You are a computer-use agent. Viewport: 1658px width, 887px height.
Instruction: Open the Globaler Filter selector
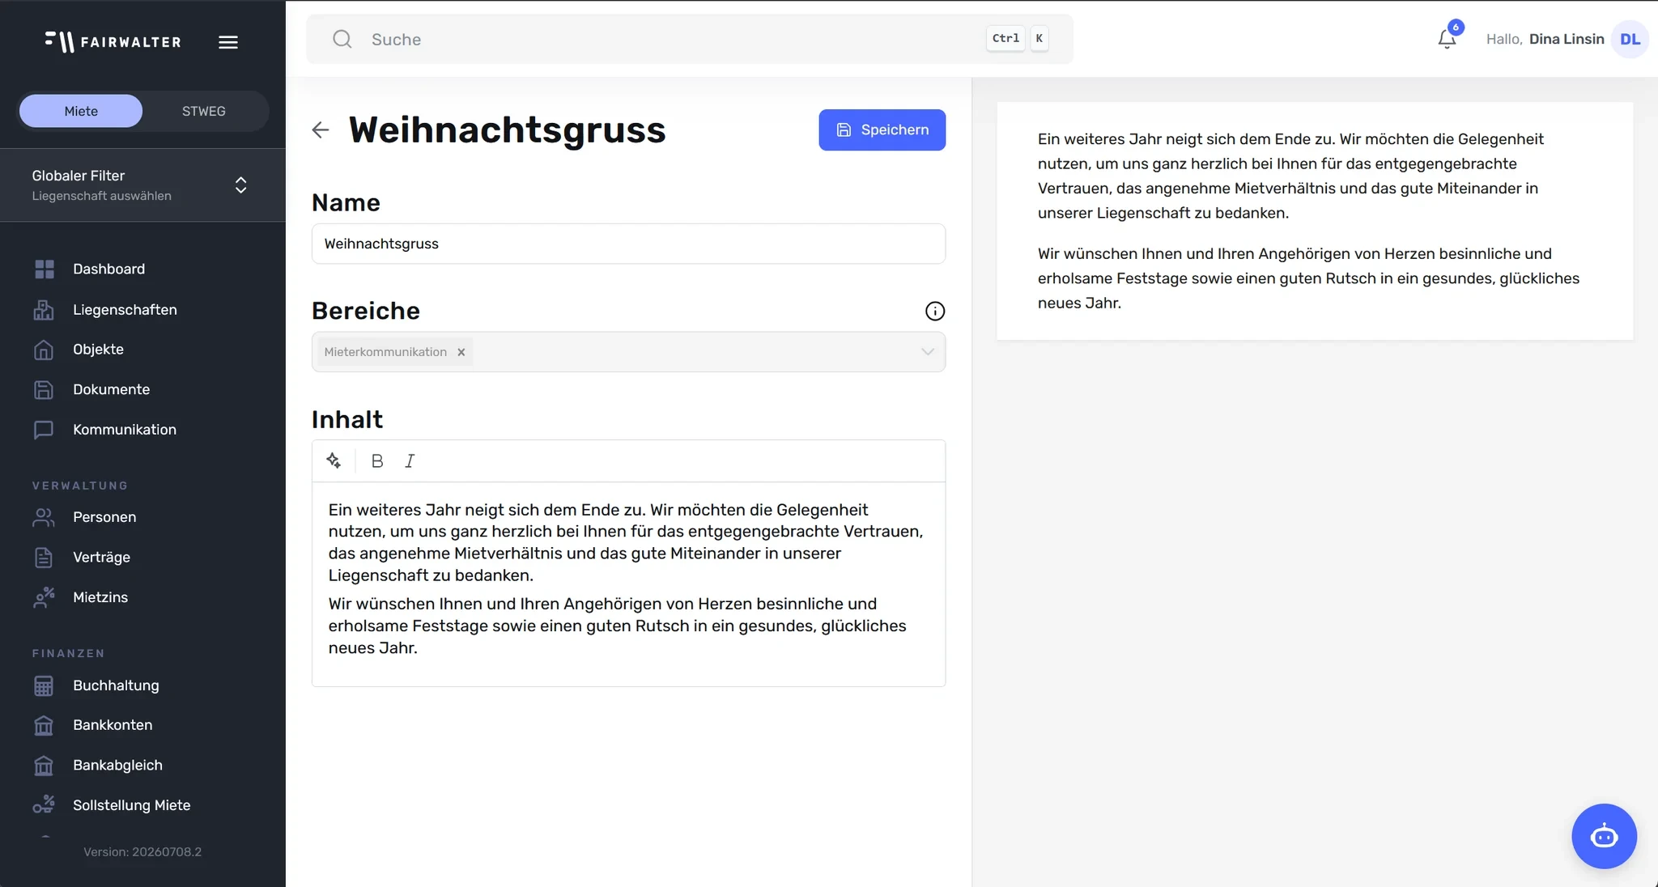(142, 185)
